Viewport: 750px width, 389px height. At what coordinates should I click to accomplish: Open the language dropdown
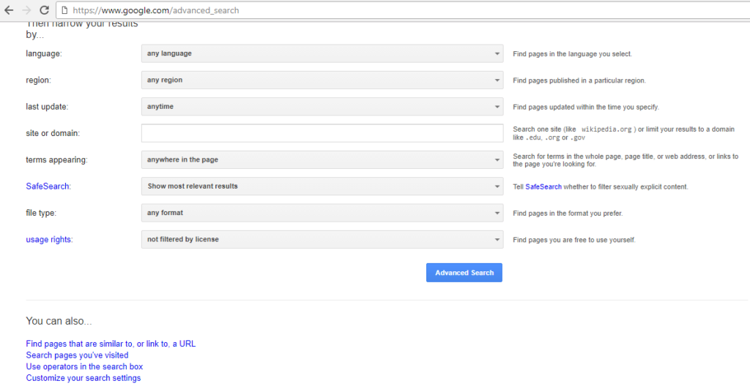coord(322,53)
